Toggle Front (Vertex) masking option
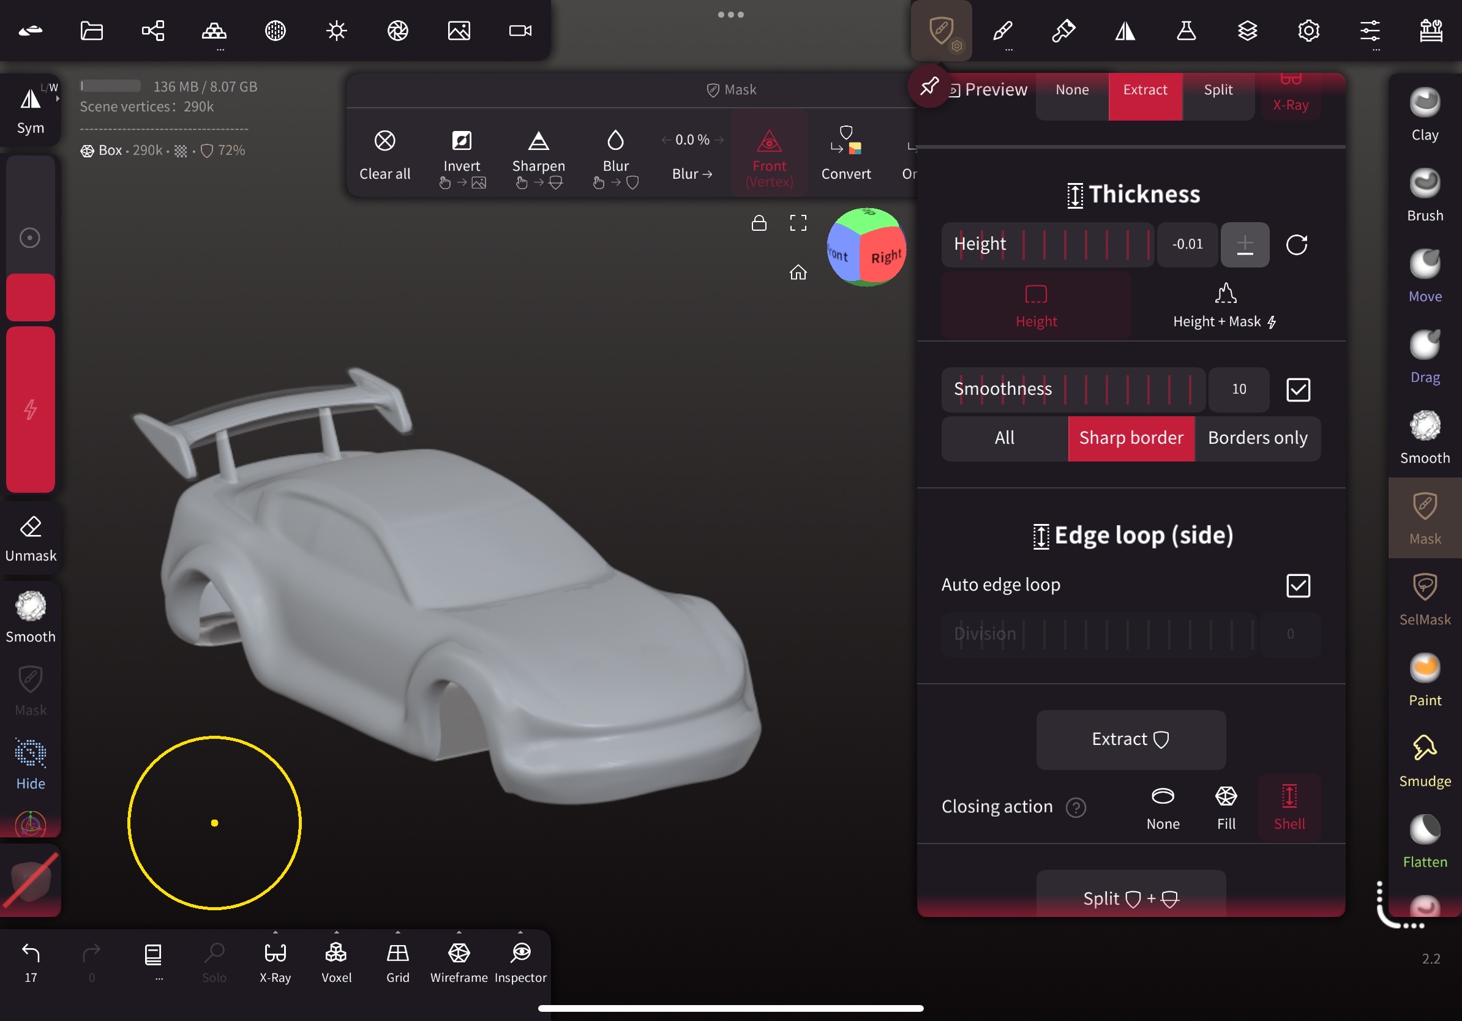The image size is (1462, 1021). [x=769, y=154]
